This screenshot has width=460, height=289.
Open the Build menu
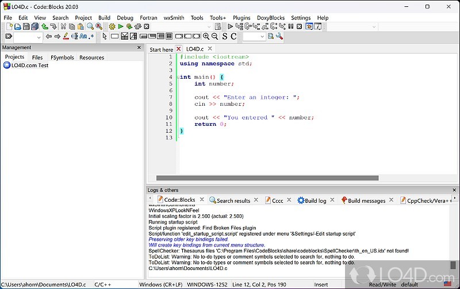click(x=104, y=18)
